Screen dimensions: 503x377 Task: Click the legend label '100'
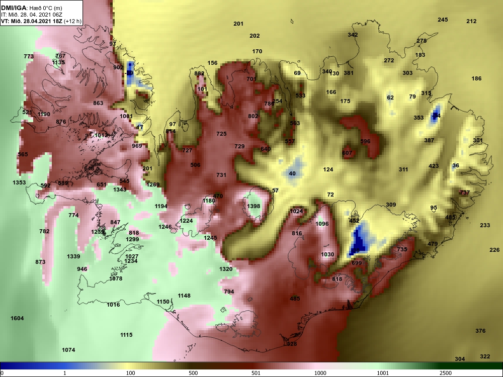[x=130, y=373]
